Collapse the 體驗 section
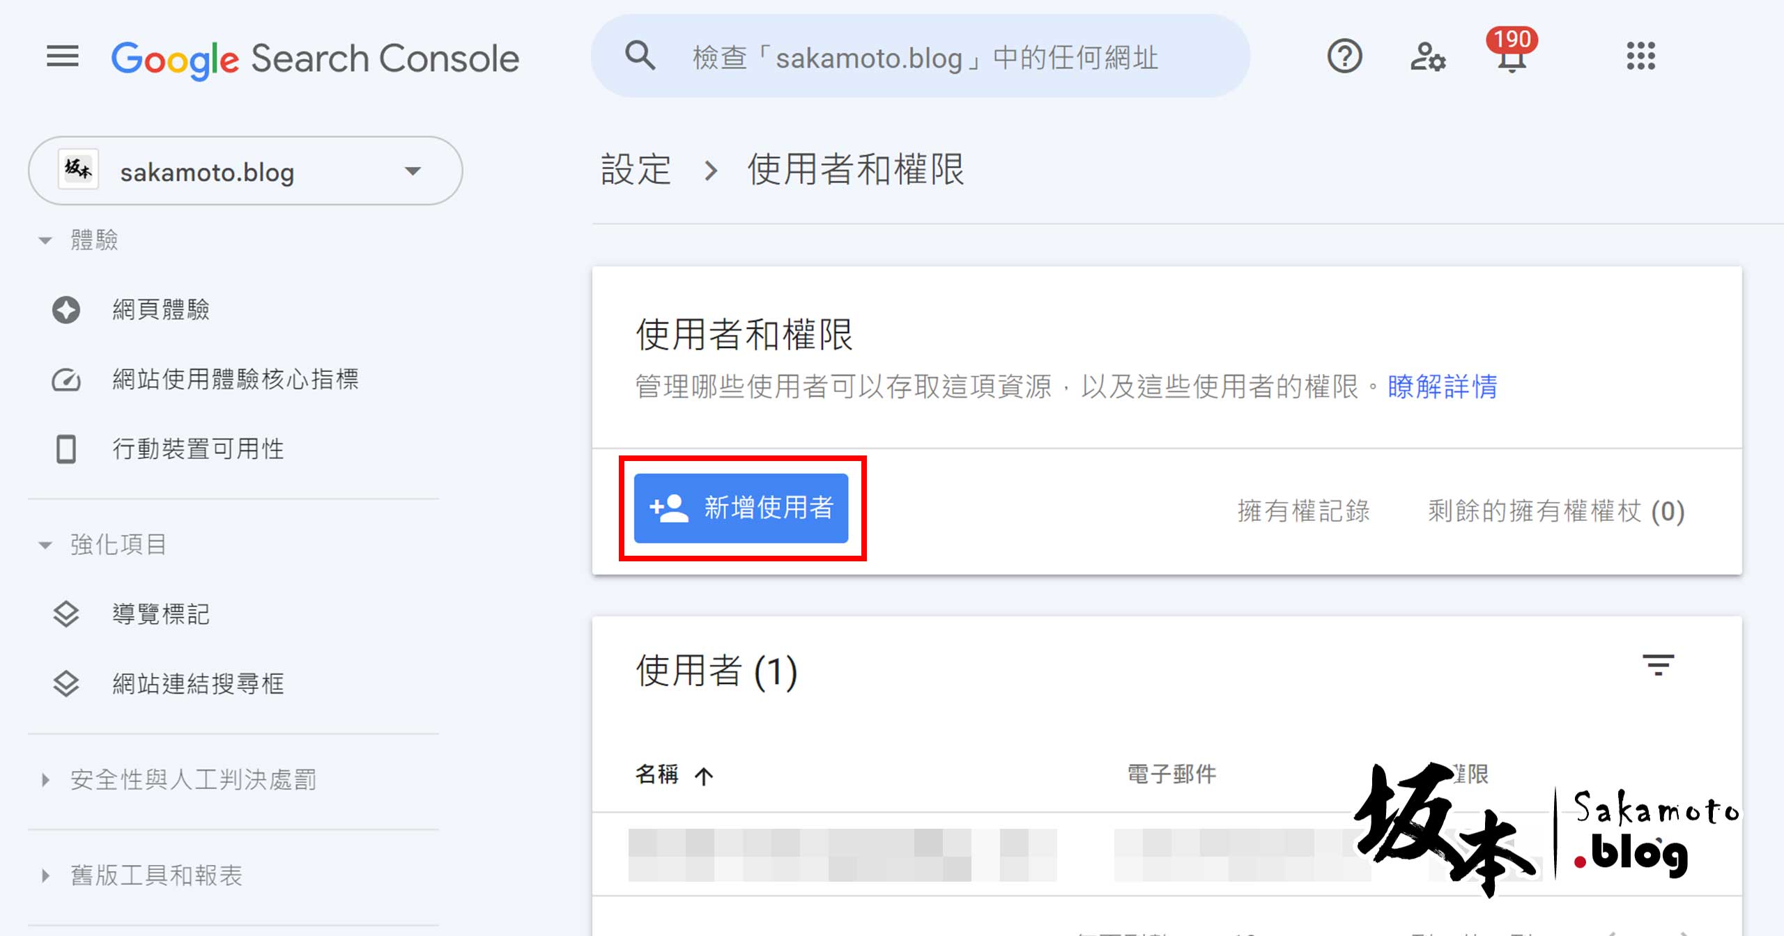 [46, 240]
